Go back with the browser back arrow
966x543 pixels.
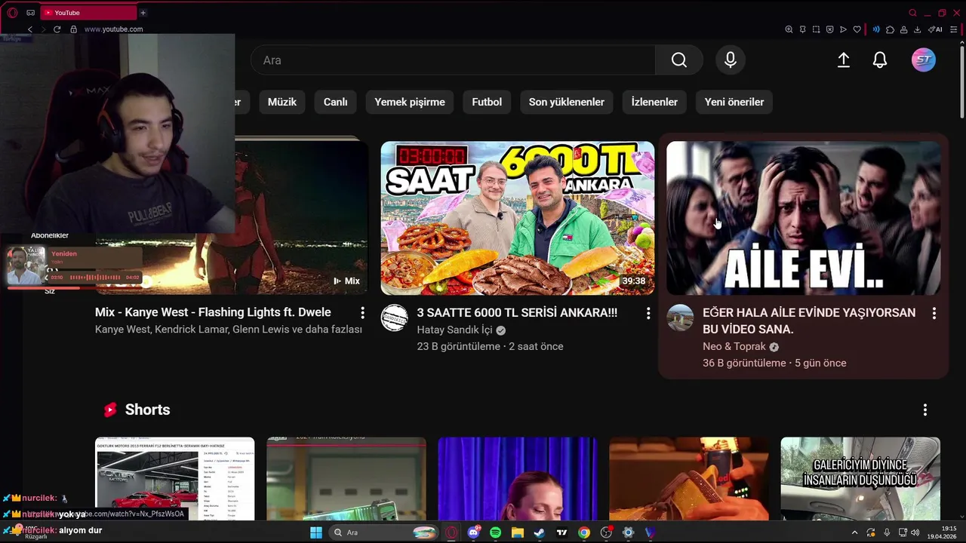click(x=30, y=29)
